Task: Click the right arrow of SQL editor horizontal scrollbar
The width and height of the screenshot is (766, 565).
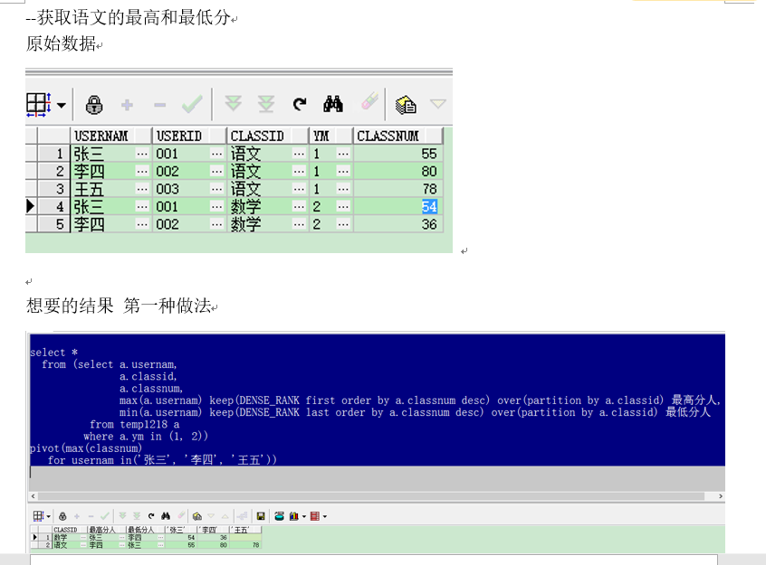Action: click(721, 496)
